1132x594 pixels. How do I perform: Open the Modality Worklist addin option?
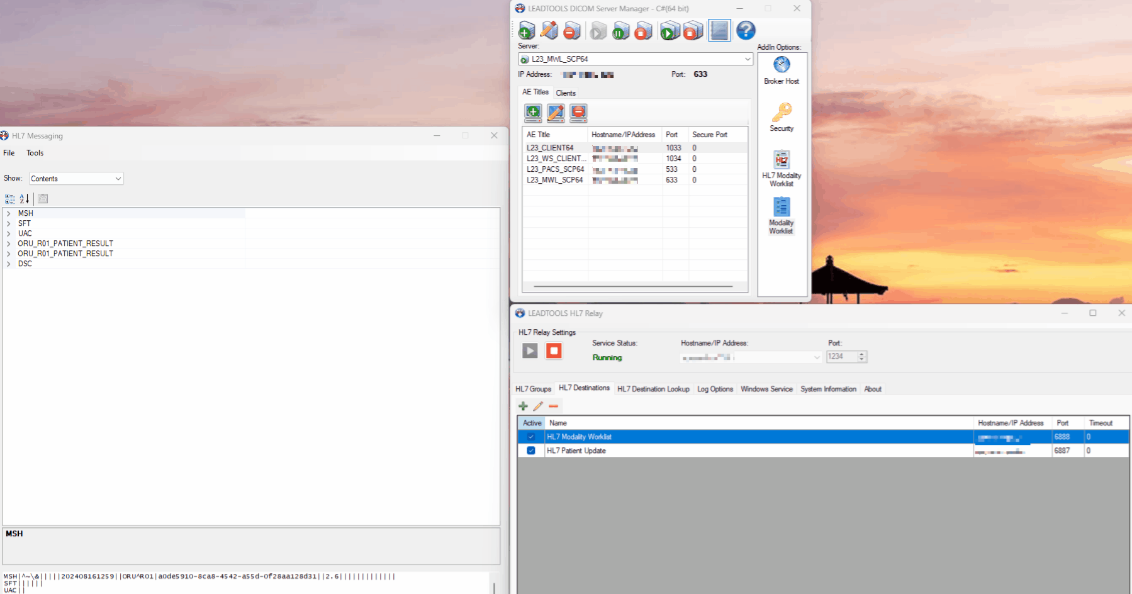pos(782,216)
